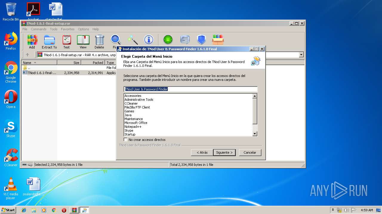The height and width of the screenshot is (214, 382).
Task: Go up one folder level in WinRAR
Action: point(27,55)
